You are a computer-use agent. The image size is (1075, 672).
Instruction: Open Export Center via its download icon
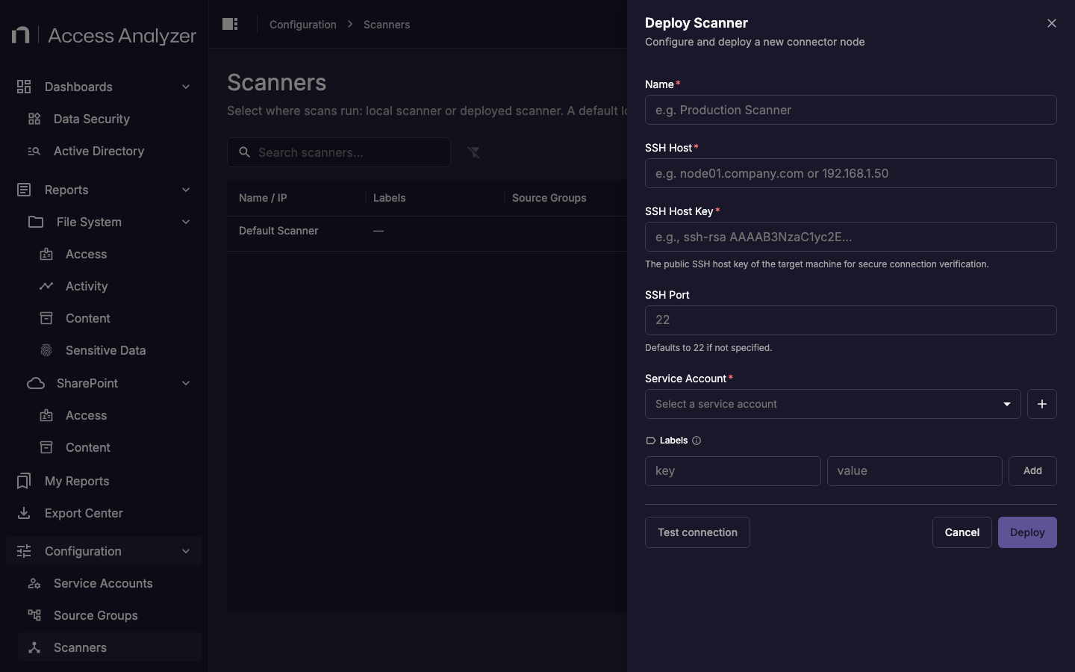click(23, 513)
